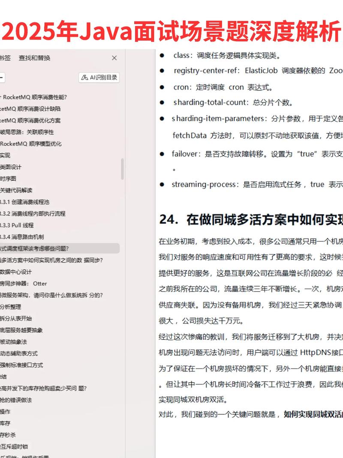Select '3.3.4 消息路由机制' in outline
The image size is (343, 458).
coord(22,236)
